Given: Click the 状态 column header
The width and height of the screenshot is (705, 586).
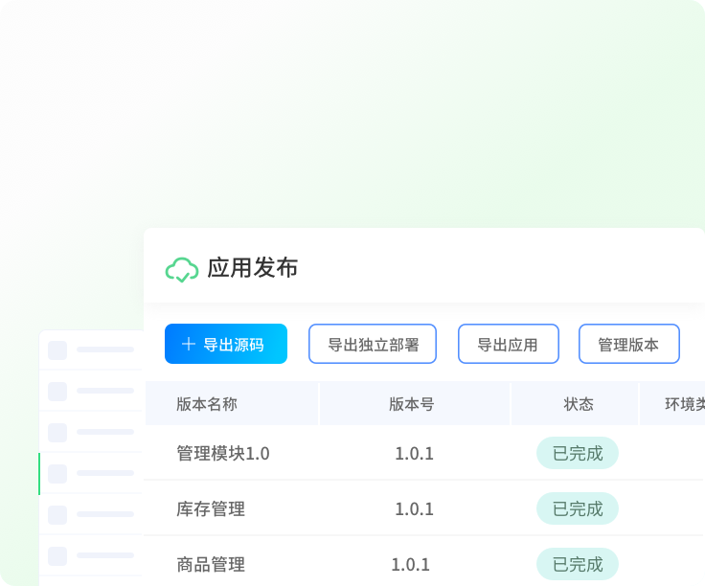Looking at the screenshot, I should [579, 404].
